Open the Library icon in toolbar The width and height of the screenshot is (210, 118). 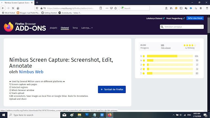pos(171,8)
